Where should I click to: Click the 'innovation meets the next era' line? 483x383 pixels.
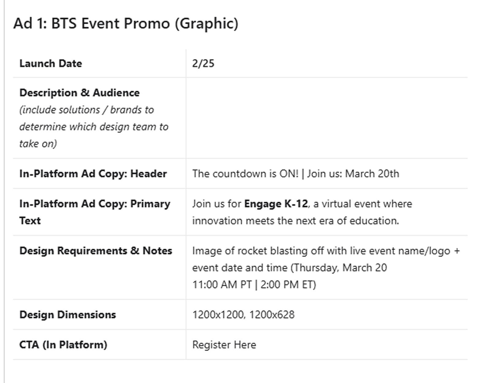pyautogui.click(x=296, y=221)
